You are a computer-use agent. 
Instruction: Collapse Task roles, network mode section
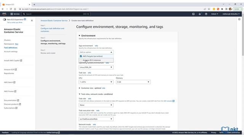pos(79,94)
